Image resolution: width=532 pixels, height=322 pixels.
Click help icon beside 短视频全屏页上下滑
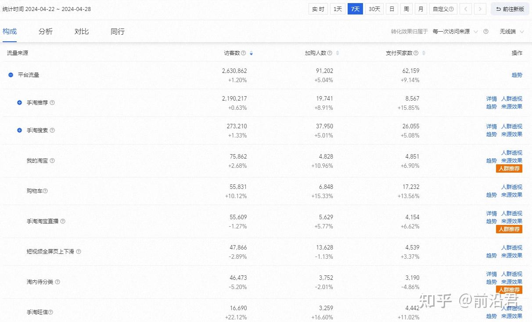tap(79, 252)
